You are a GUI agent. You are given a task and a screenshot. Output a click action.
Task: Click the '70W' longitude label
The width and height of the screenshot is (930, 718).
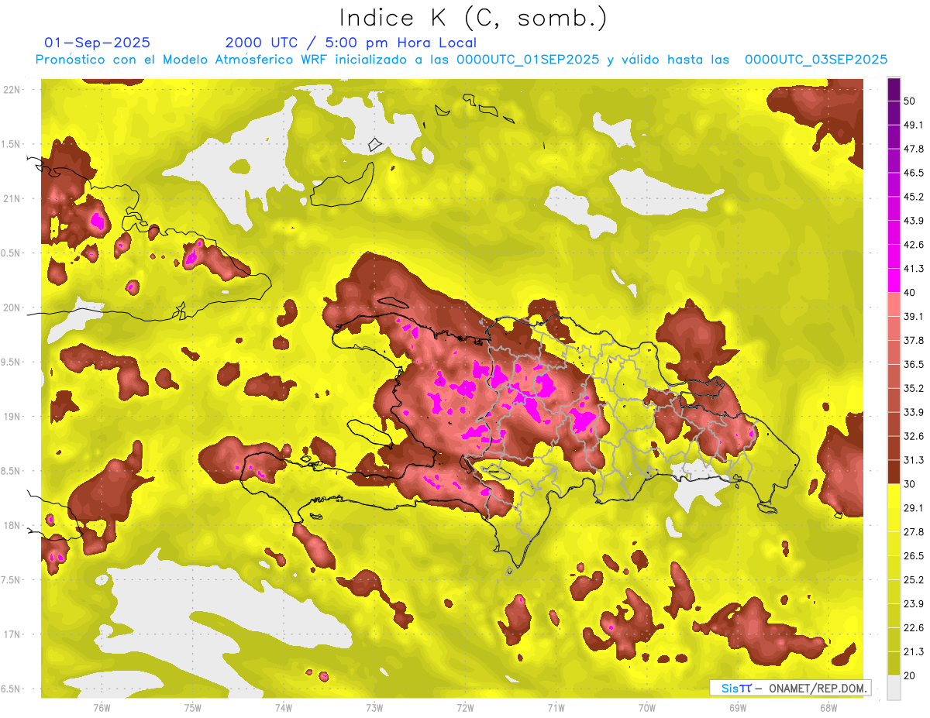point(647,708)
